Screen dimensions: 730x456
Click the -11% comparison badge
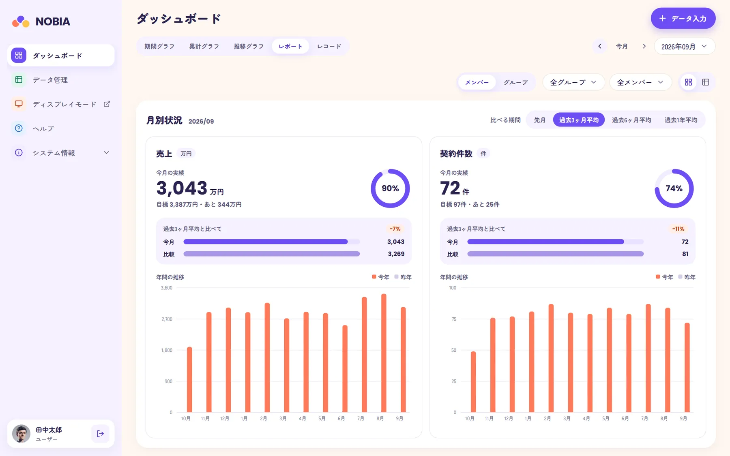[678, 229]
